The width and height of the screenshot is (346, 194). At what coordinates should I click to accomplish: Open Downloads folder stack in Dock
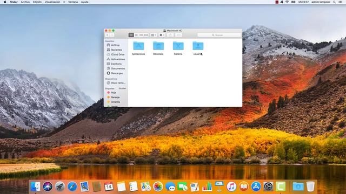click(298, 186)
